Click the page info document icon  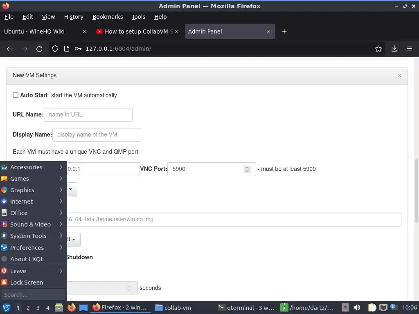(67, 49)
